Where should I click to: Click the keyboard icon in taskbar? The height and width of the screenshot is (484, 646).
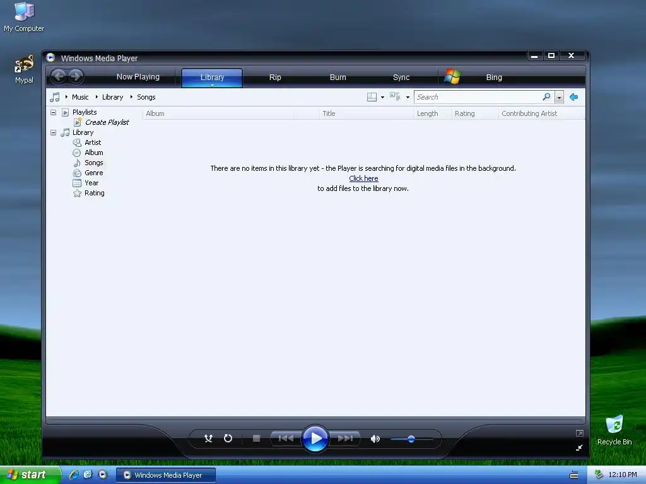(574, 475)
